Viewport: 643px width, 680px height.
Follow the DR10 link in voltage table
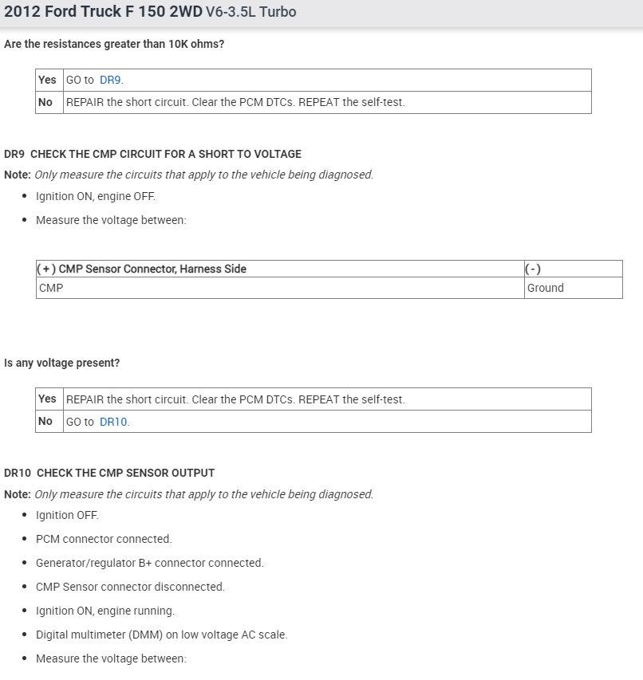[x=114, y=421]
